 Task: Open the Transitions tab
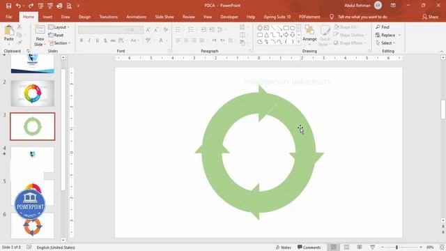(x=109, y=17)
